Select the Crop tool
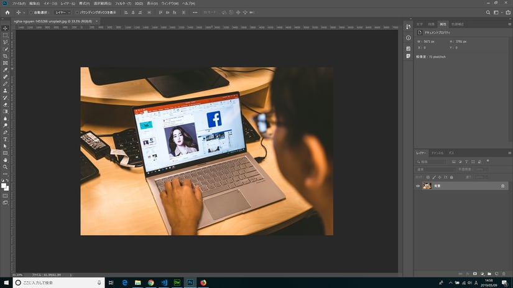This screenshot has height=288, width=513. point(5,56)
